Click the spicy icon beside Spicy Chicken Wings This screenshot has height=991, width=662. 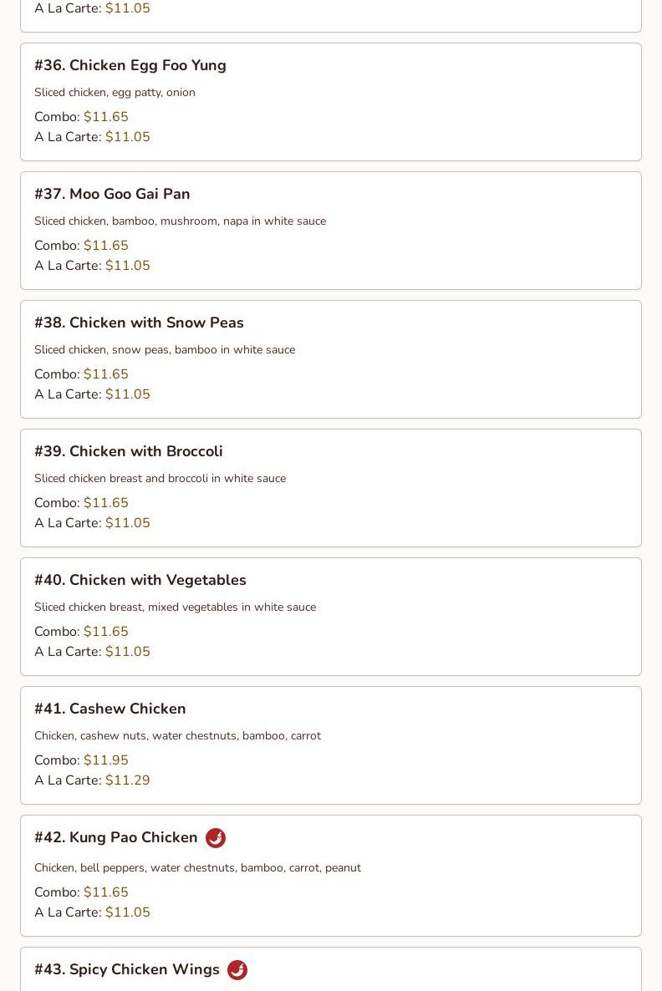tap(237, 969)
